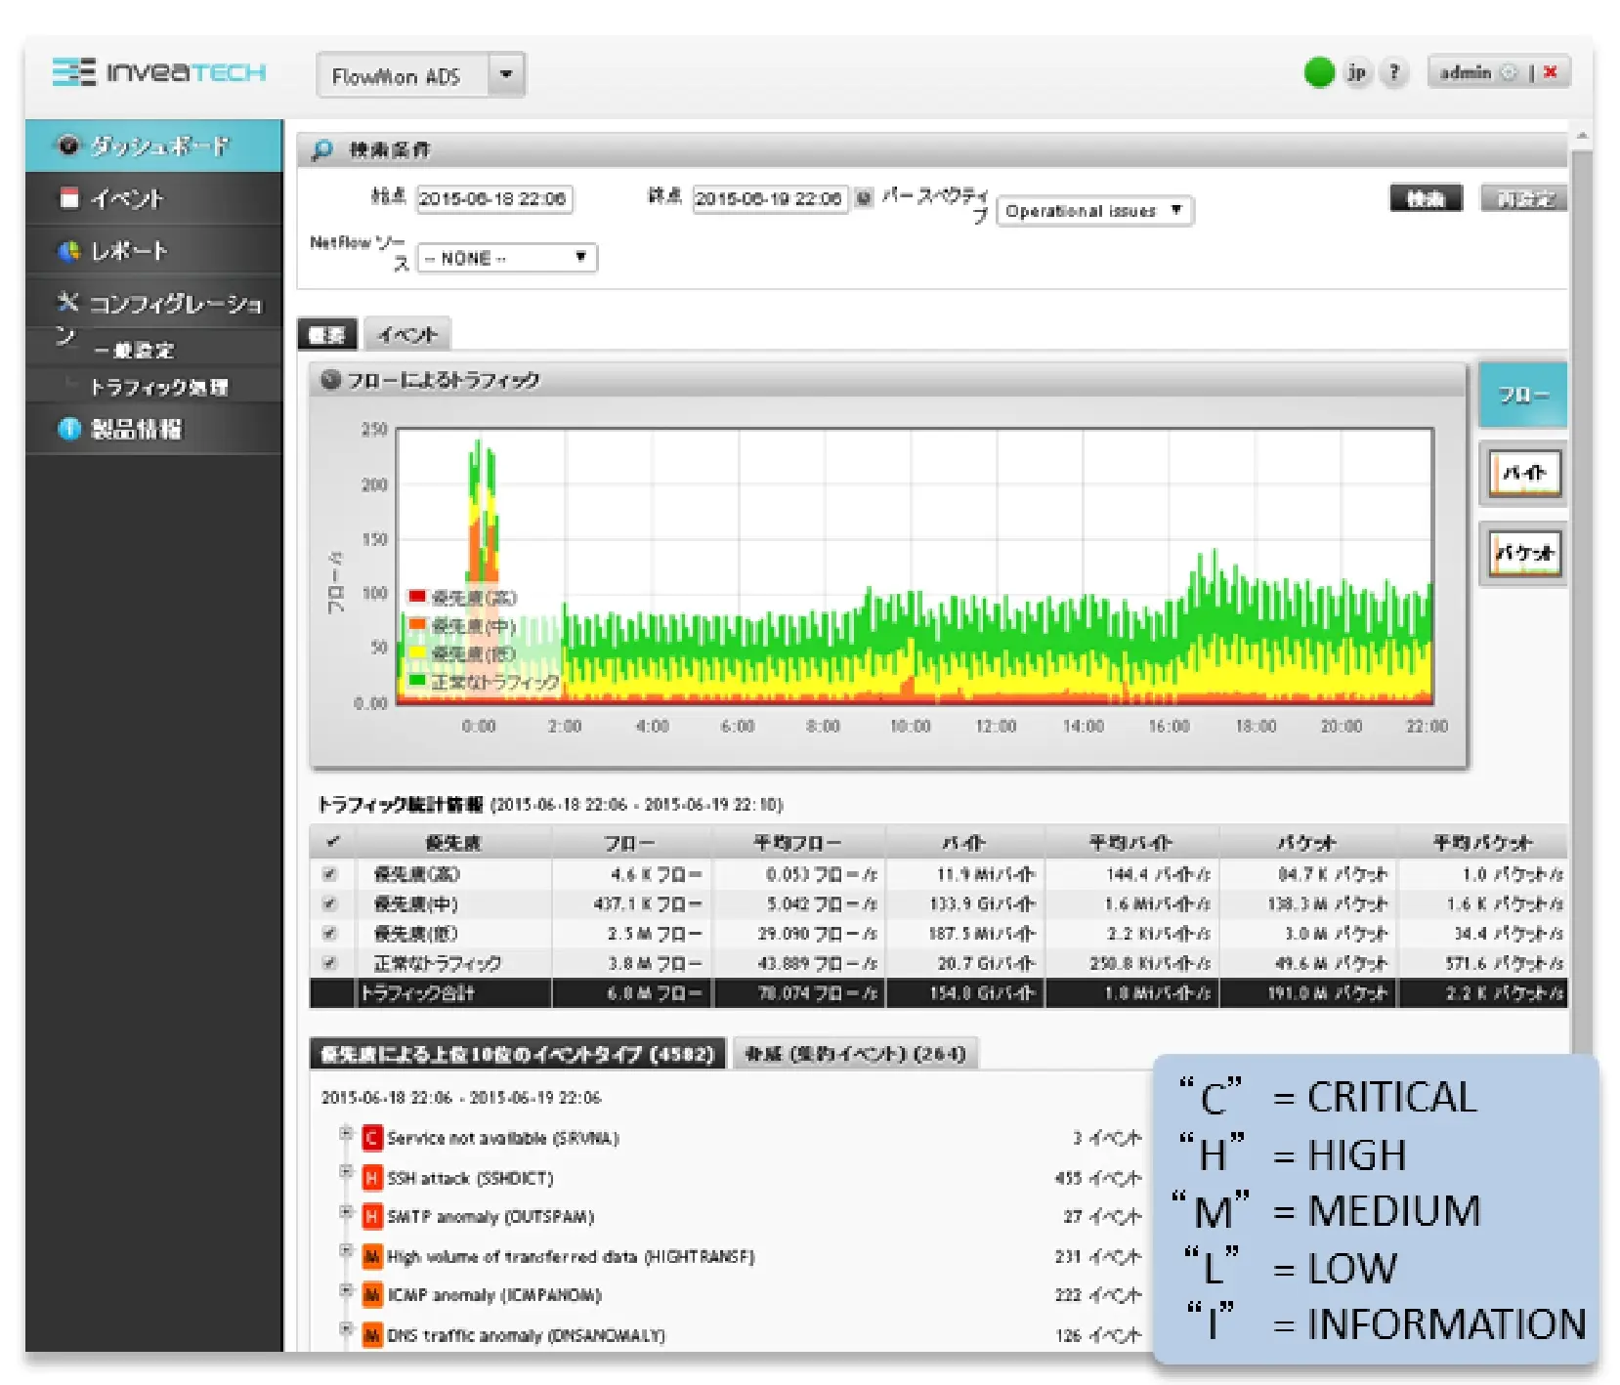Toggle checkbox for low priority row
Viewport: 1620px width, 1385px height.
[329, 934]
